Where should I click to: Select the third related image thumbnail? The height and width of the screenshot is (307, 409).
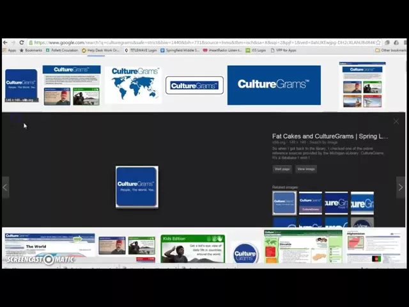[x=336, y=203]
